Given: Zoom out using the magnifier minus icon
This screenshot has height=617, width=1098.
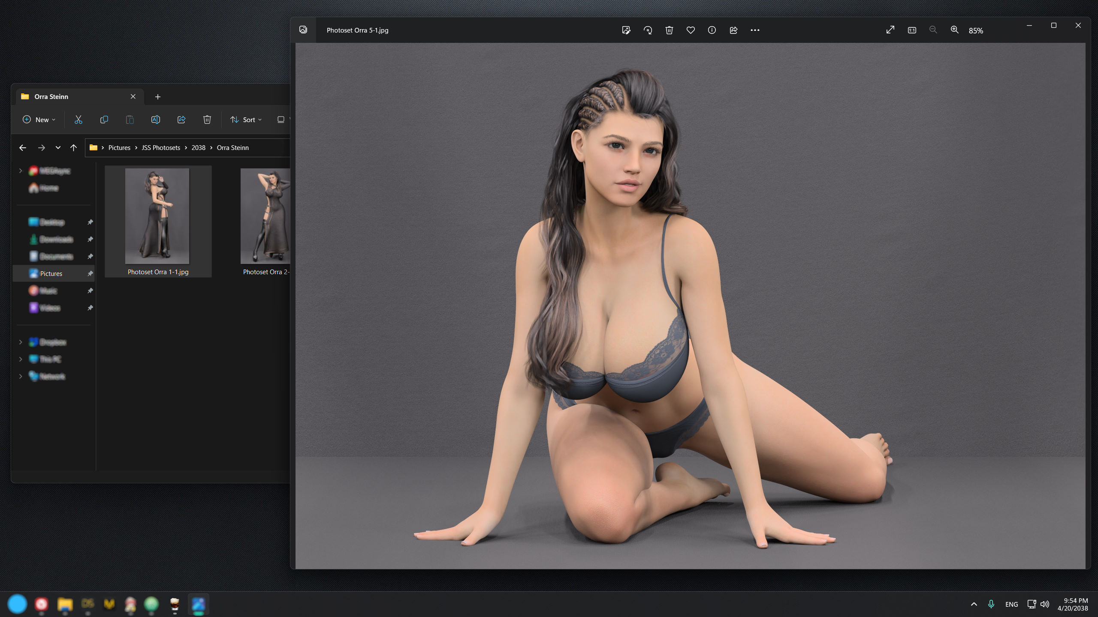Looking at the screenshot, I should tap(933, 30).
